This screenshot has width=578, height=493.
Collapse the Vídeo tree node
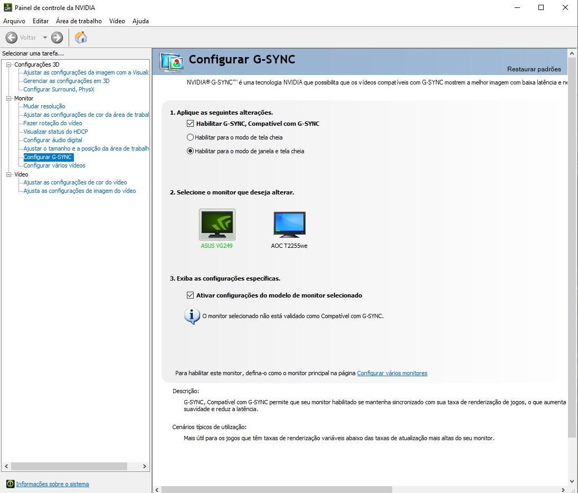[9, 174]
